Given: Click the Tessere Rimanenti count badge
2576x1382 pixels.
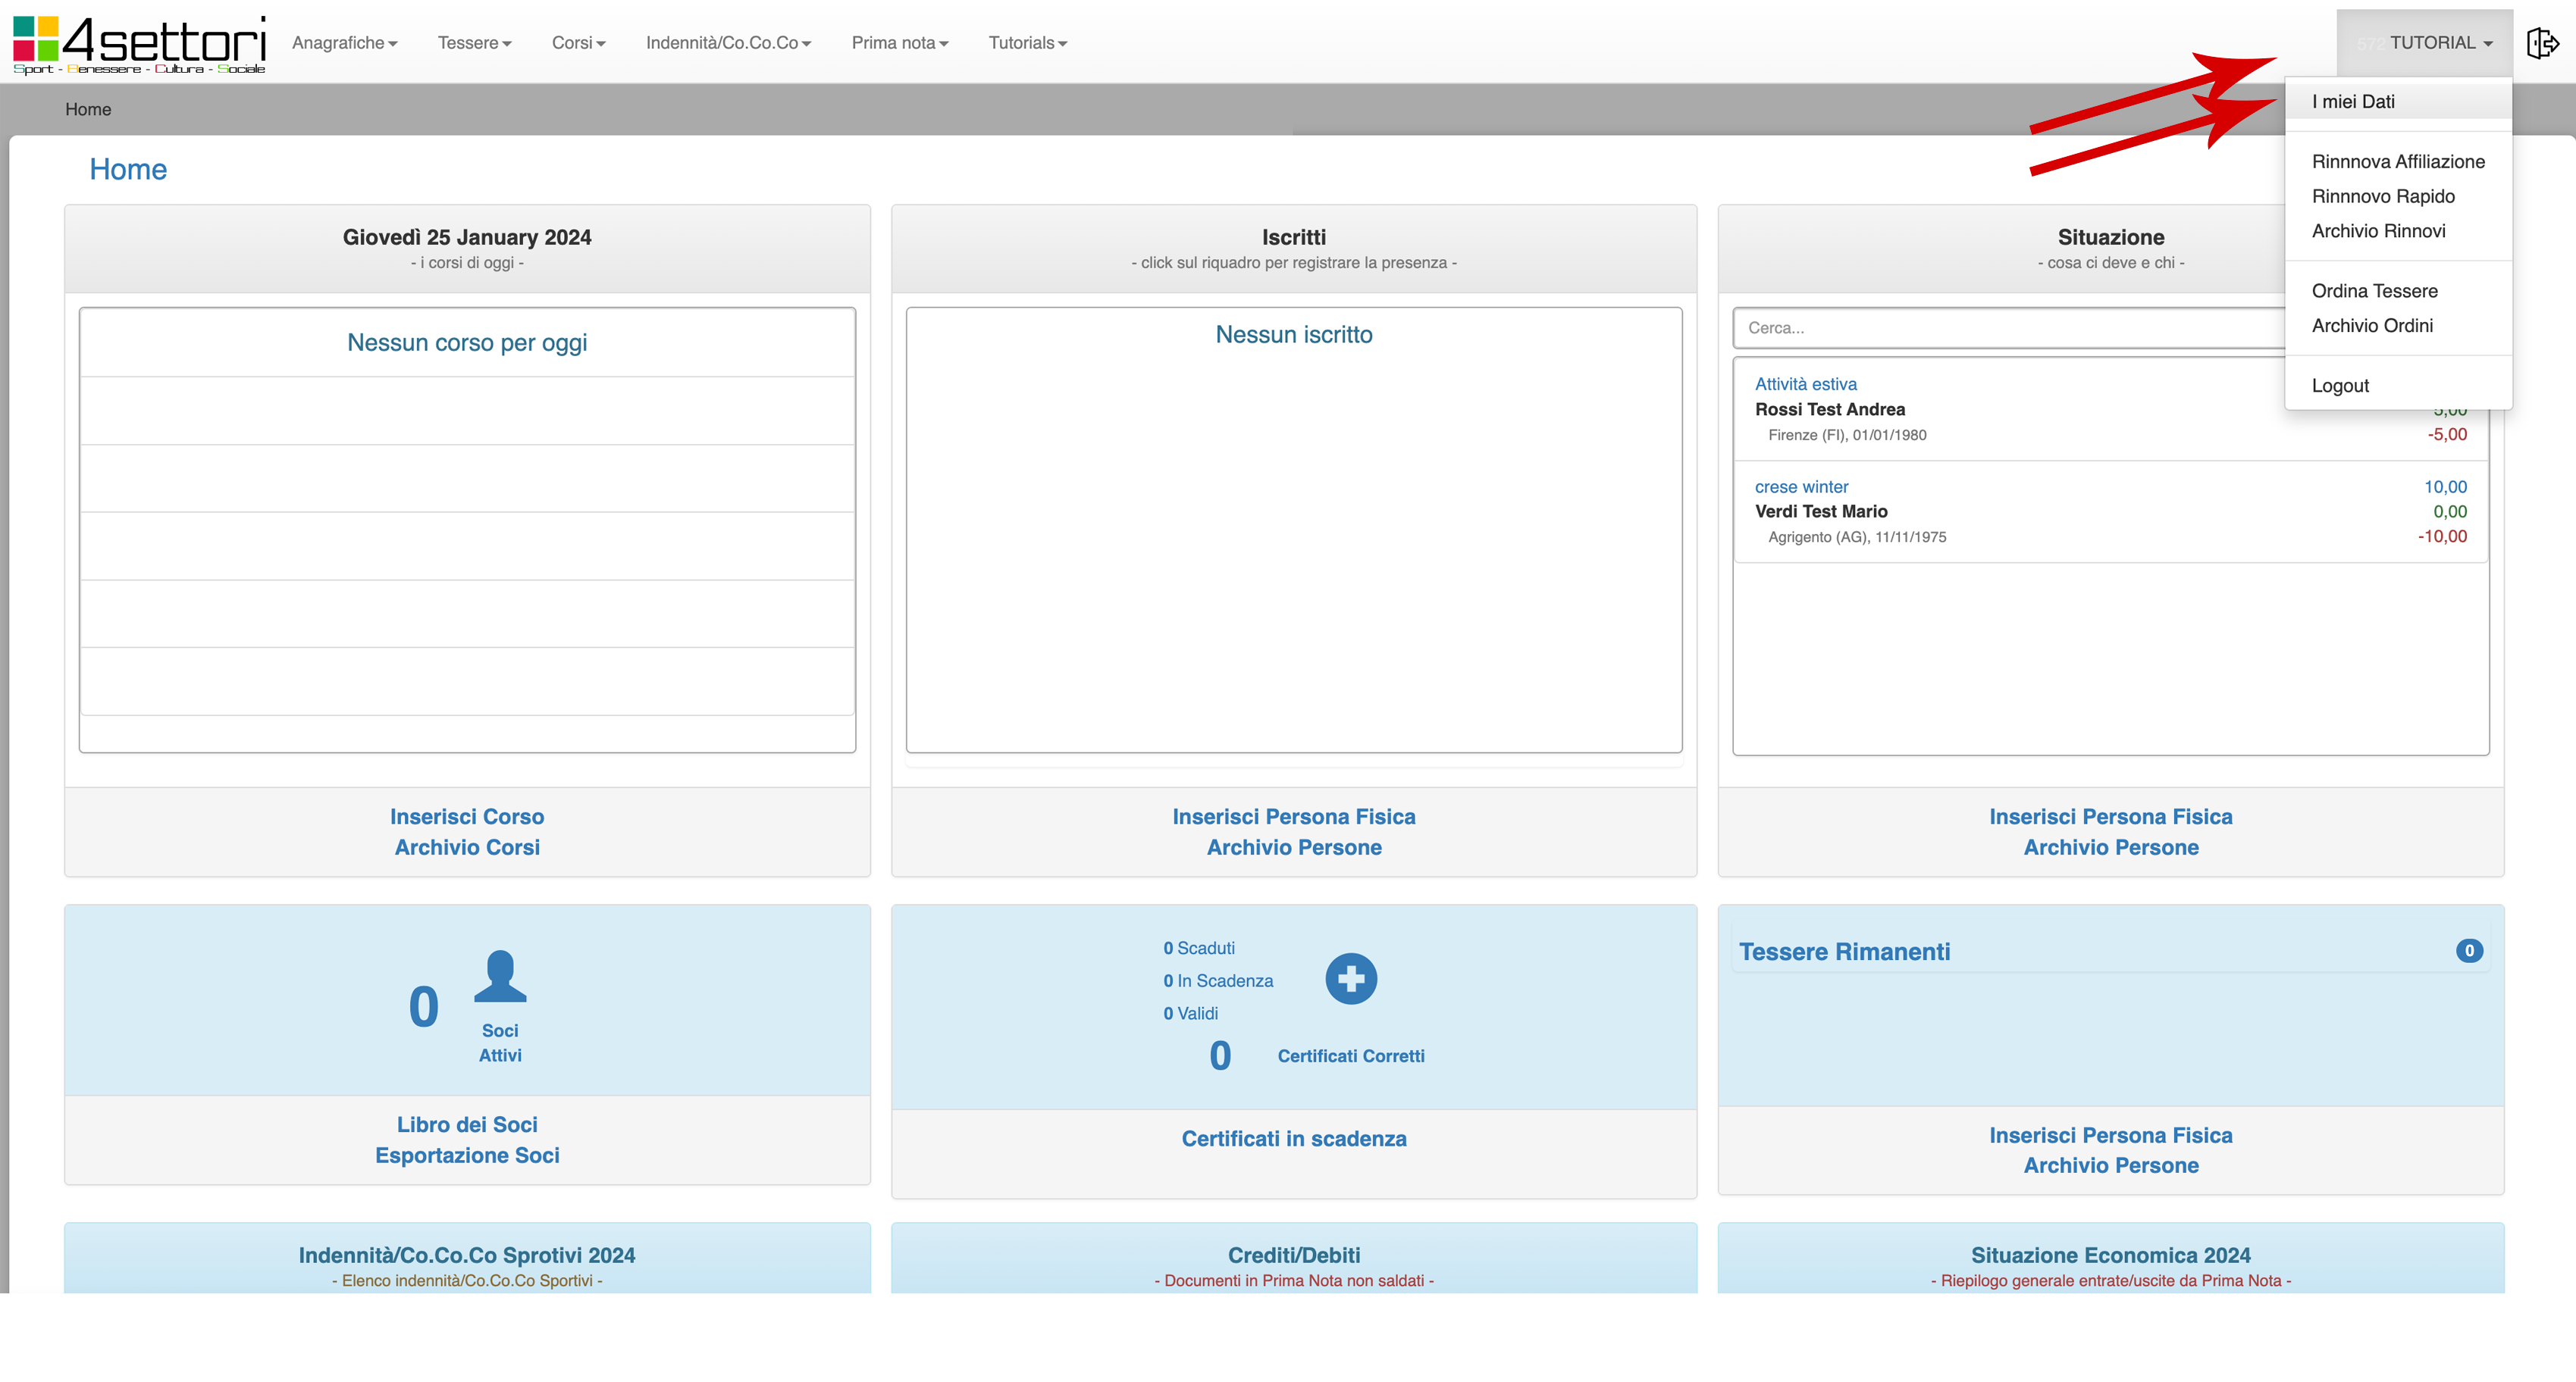Looking at the screenshot, I should coord(2468,950).
